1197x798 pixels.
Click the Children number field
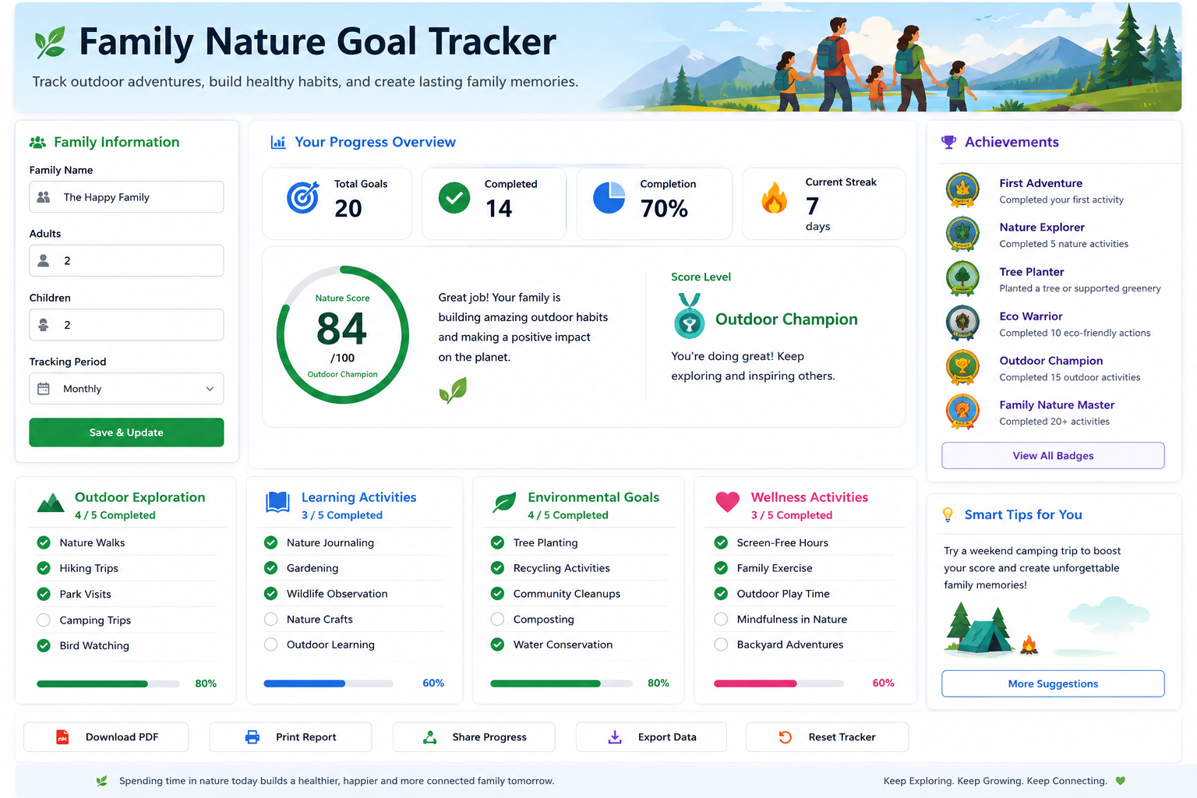coord(126,325)
